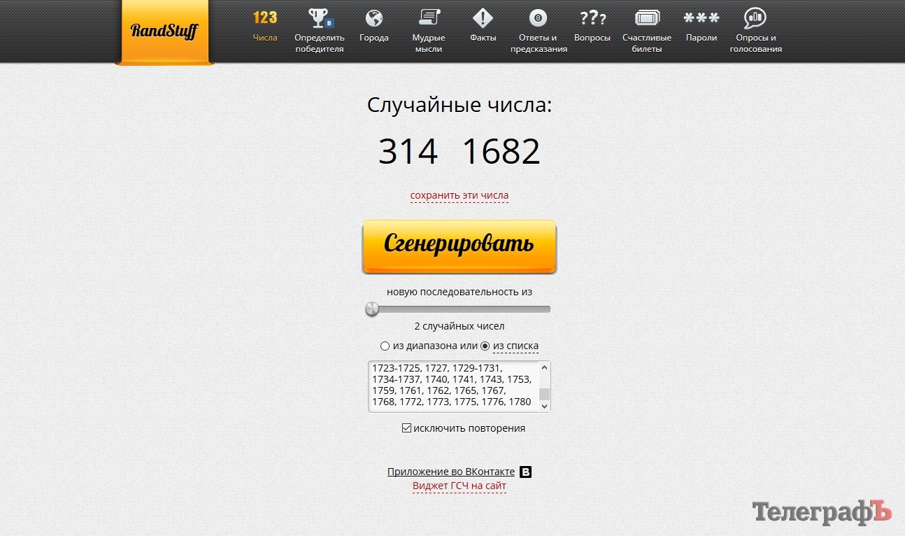Open the Пароли asterisks icon
Image resolution: width=905 pixels, height=536 pixels.
(x=701, y=18)
